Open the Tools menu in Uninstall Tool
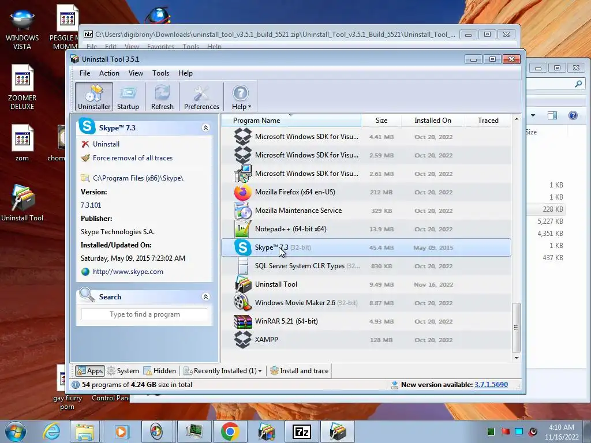This screenshot has height=443, width=591. click(x=160, y=73)
